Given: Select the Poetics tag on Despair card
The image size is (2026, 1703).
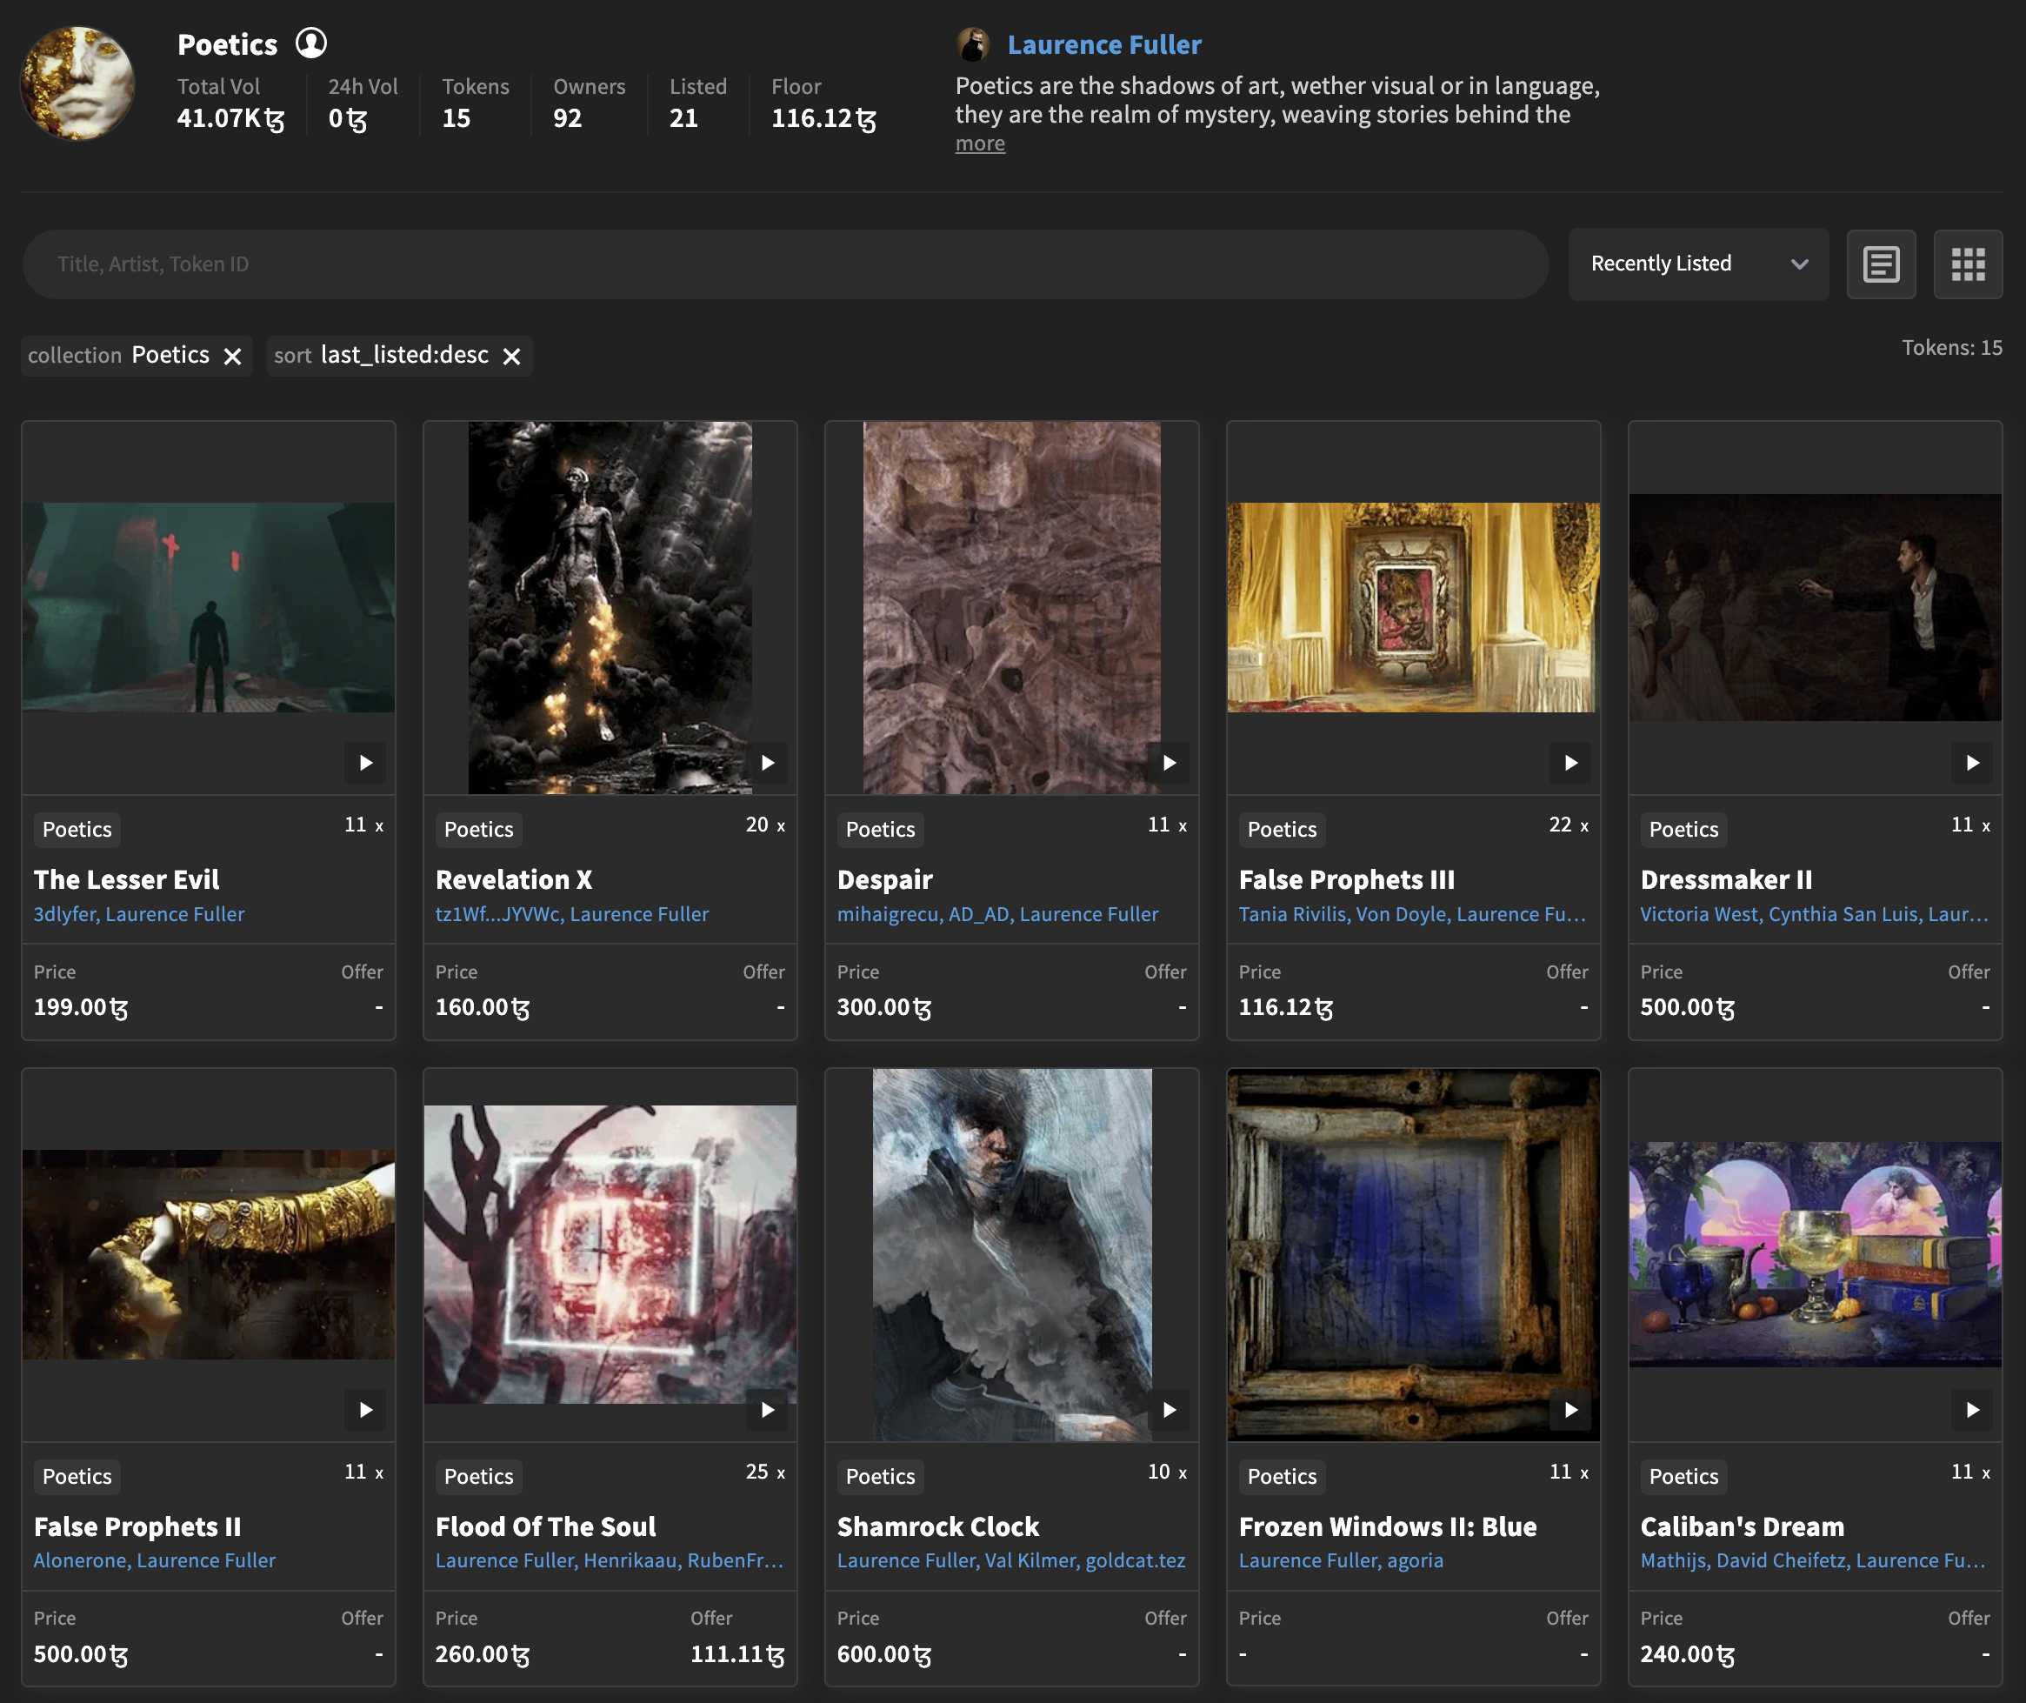Looking at the screenshot, I should tap(879, 828).
